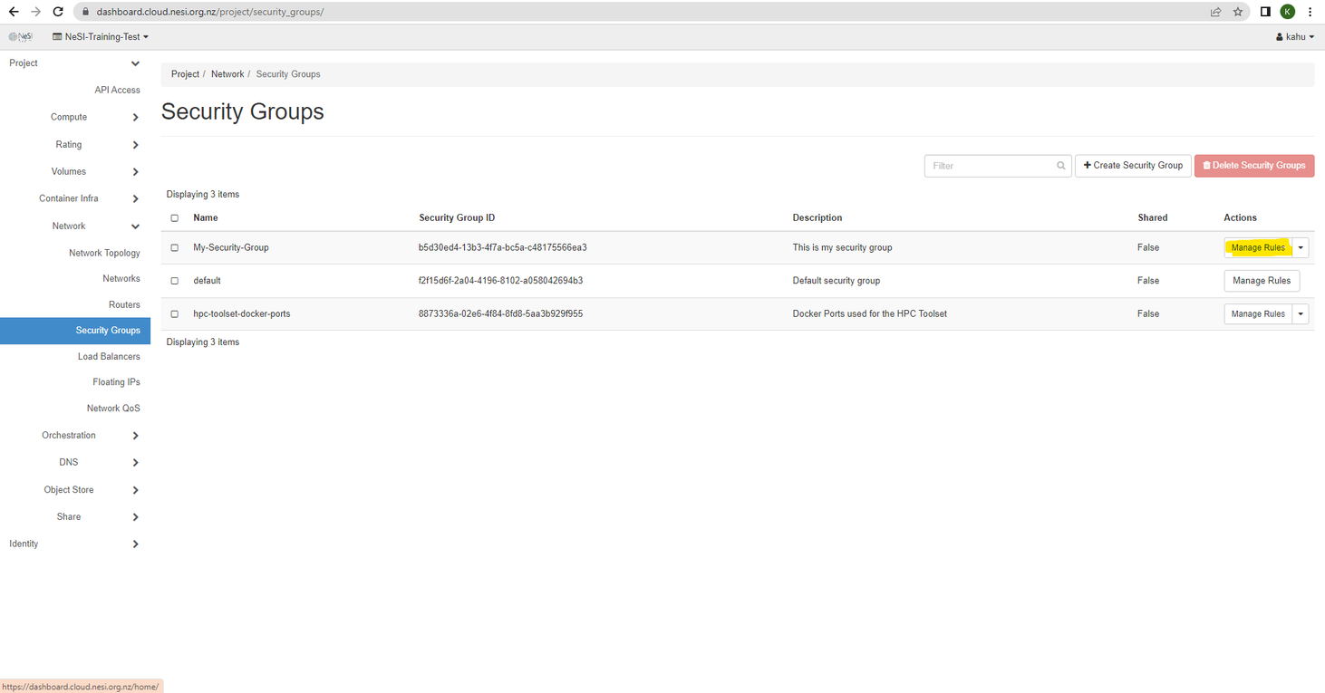Open the browser side panel icon
The height and width of the screenshot is (693, 1325).
1265,12
